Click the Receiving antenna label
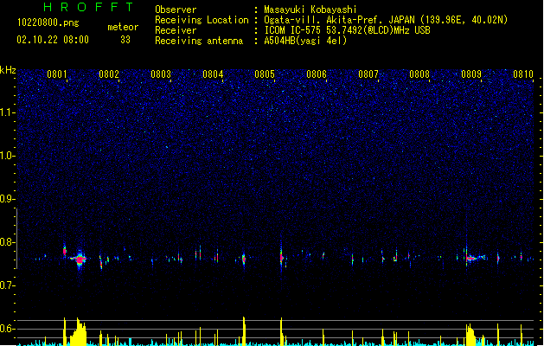Screen dimensions: 544x346 coord(199,41)
